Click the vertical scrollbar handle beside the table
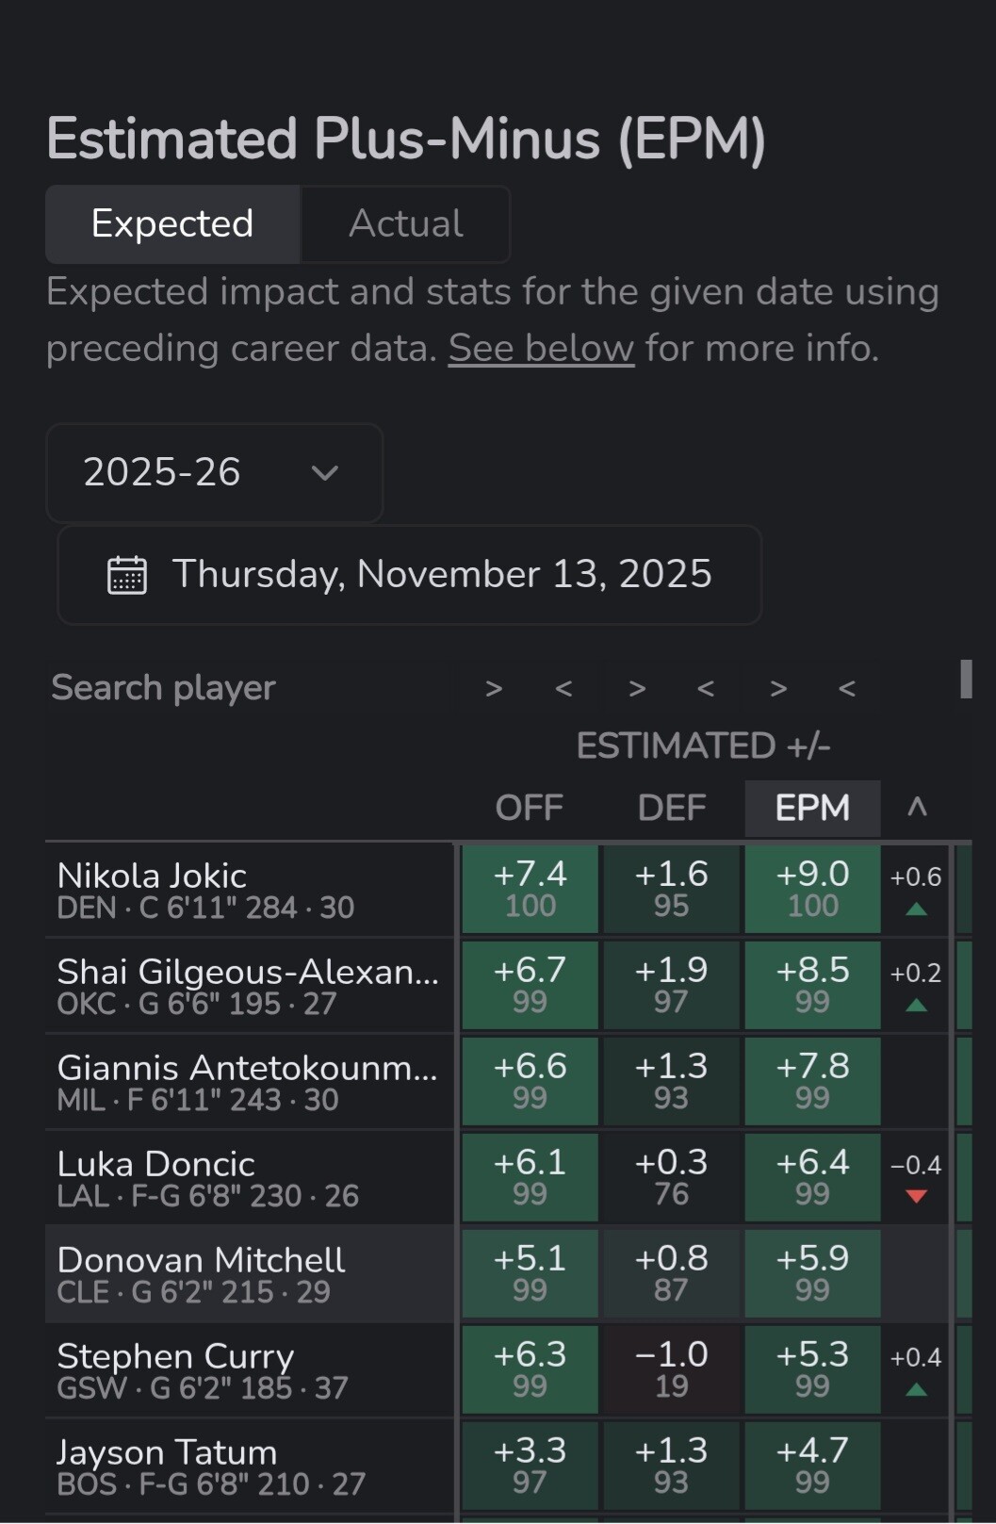The image size is (996, 1524). (966, 679)
